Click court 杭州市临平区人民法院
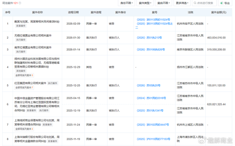Screen dimensions: 235x146 (190, 24)
